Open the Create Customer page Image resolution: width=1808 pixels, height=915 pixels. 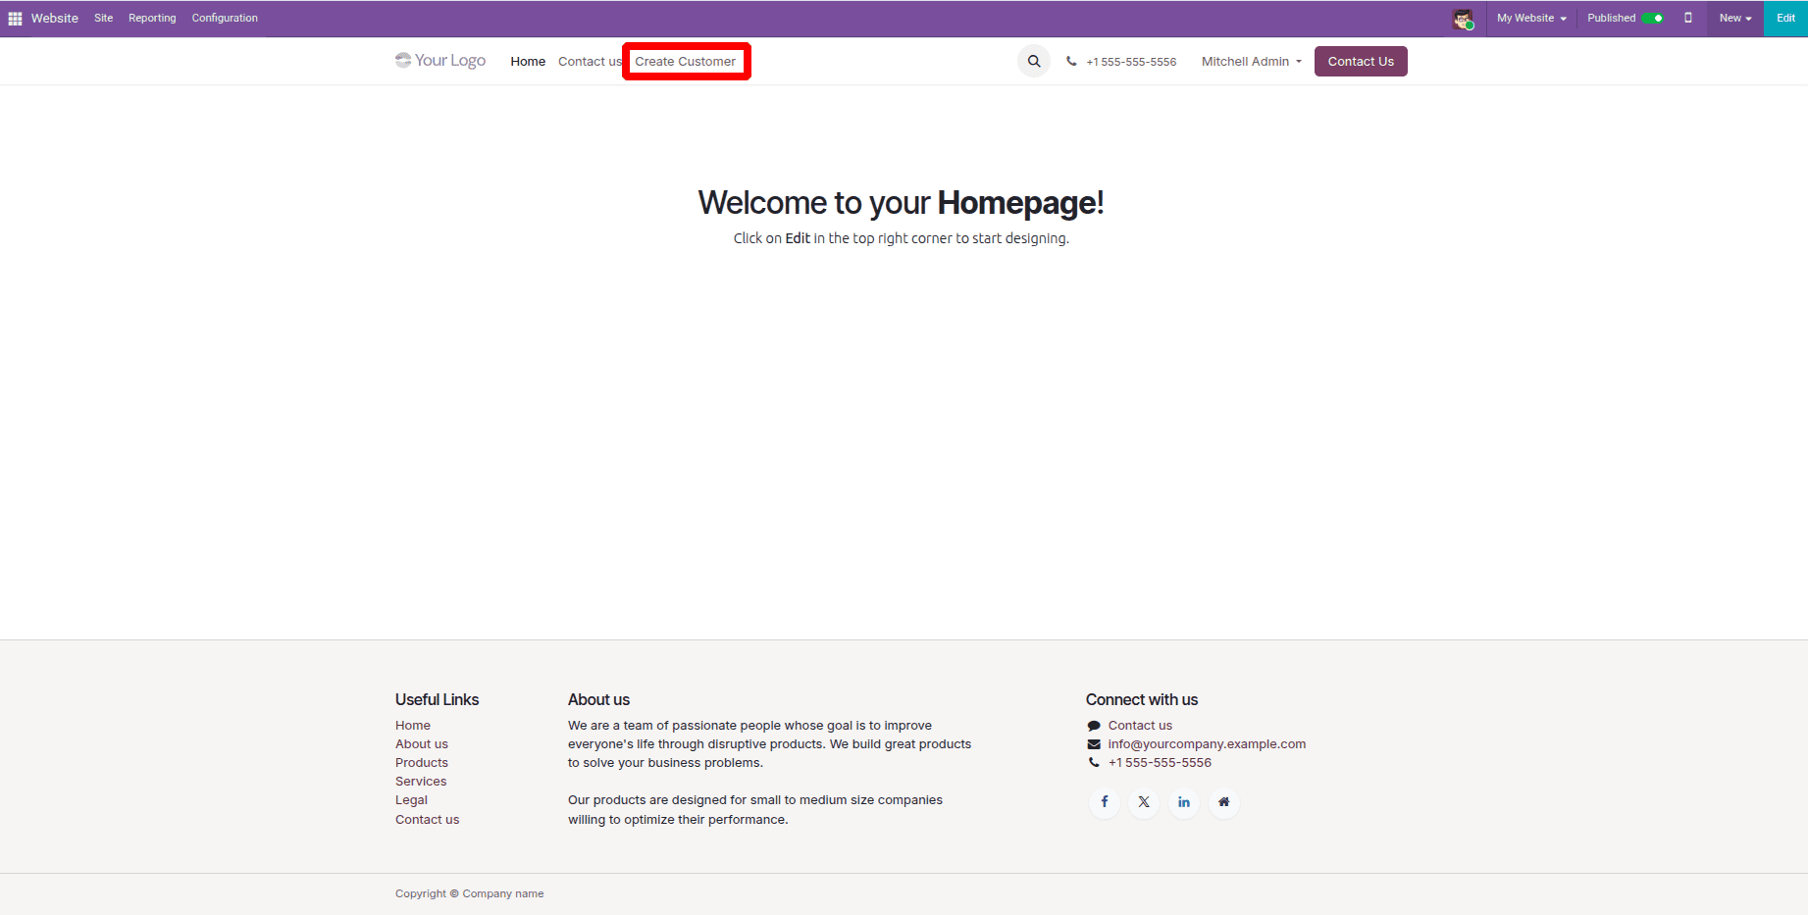[685, 61]
